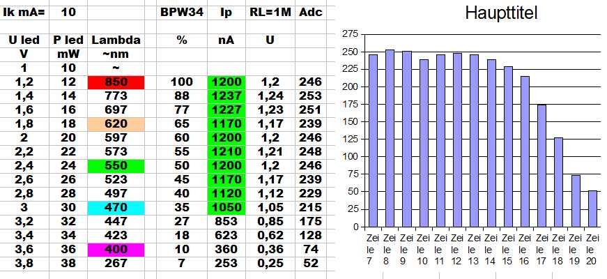Image resolution: width=607 pixels, height=279 pixels.
Task: Click the Adc cell with value 52
Action: tap(310, 263)
